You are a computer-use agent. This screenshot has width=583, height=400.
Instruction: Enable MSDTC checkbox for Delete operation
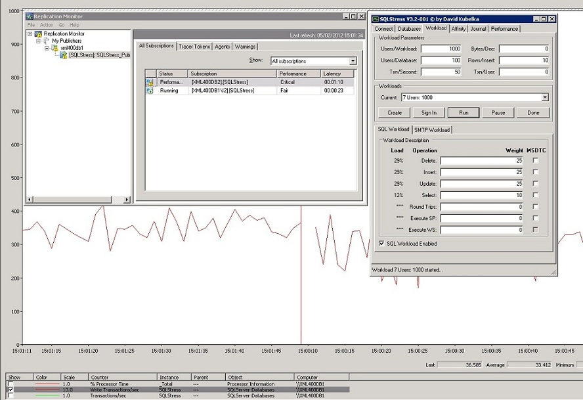click(535, 161)
